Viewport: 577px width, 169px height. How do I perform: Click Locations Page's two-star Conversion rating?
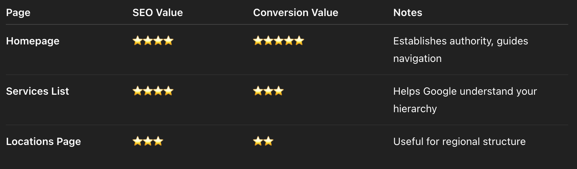click(x=263, y=141)
